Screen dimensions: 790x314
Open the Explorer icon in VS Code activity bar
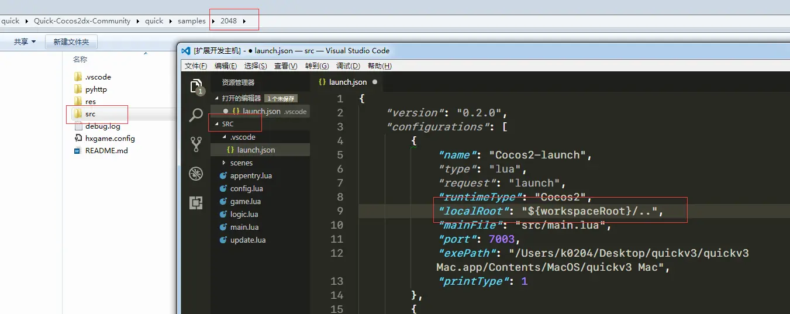coord(196,87)
